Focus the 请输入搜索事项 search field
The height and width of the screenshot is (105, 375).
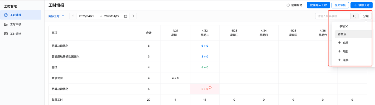333,16
